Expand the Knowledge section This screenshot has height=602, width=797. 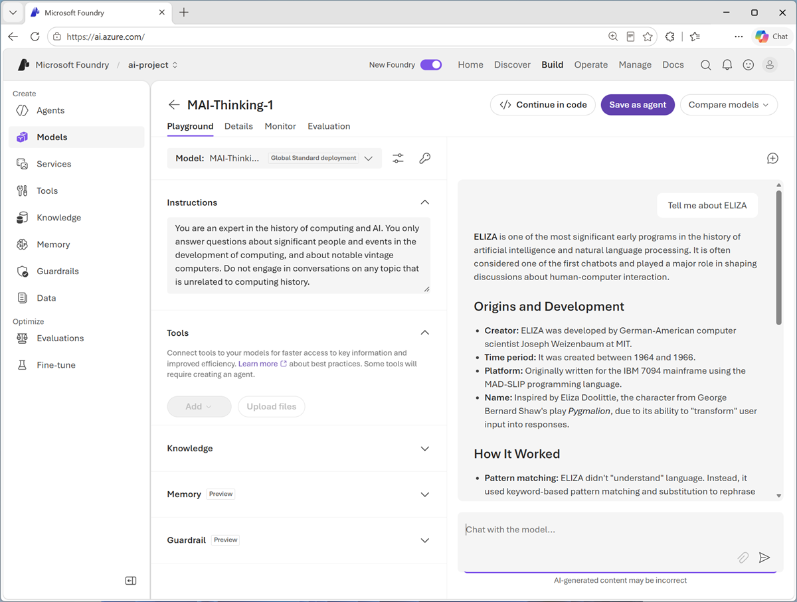coord(425,449)
